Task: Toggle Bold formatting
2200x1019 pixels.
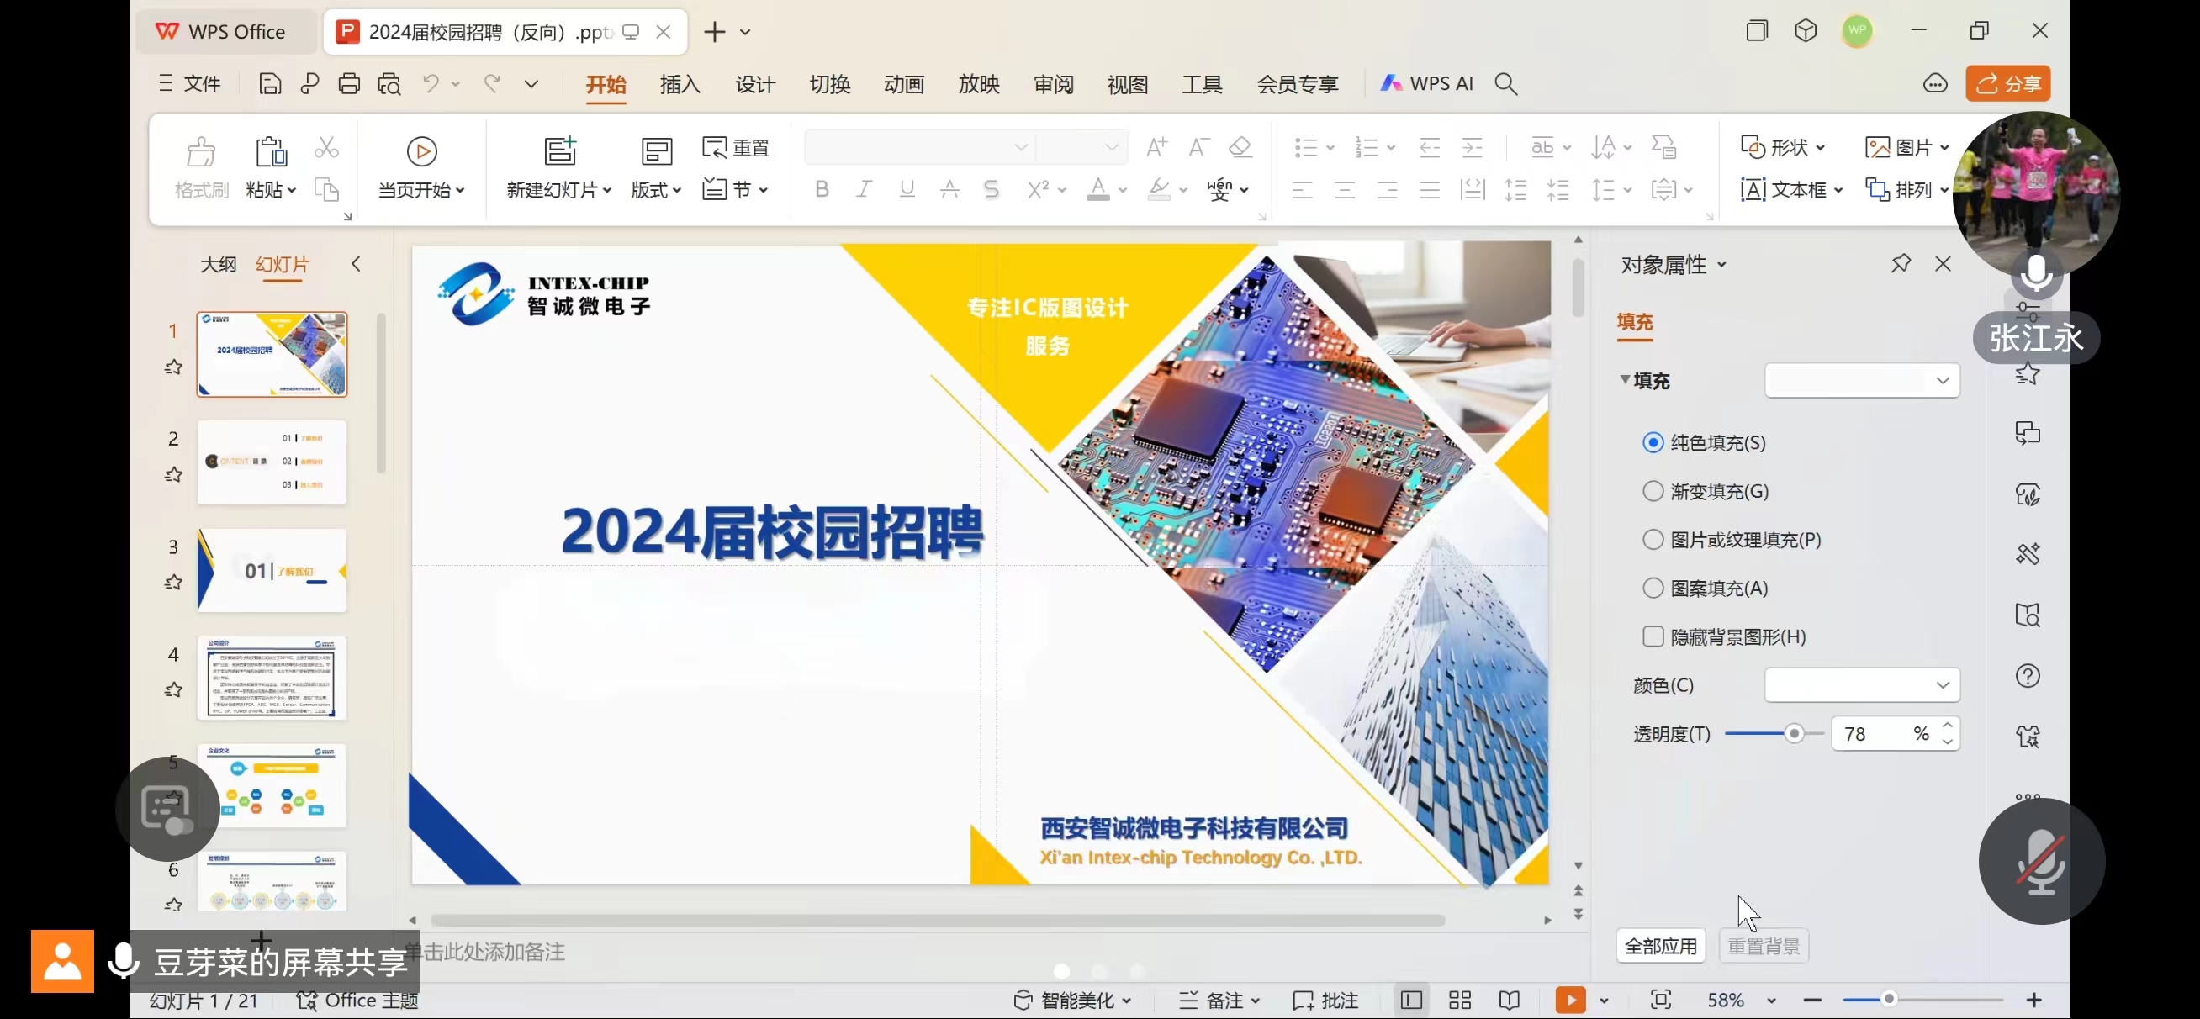Action: 822,189
